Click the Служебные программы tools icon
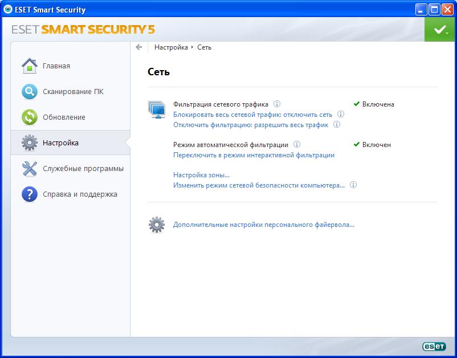Viewport: 457px width, 358px height. coord(30,169)
